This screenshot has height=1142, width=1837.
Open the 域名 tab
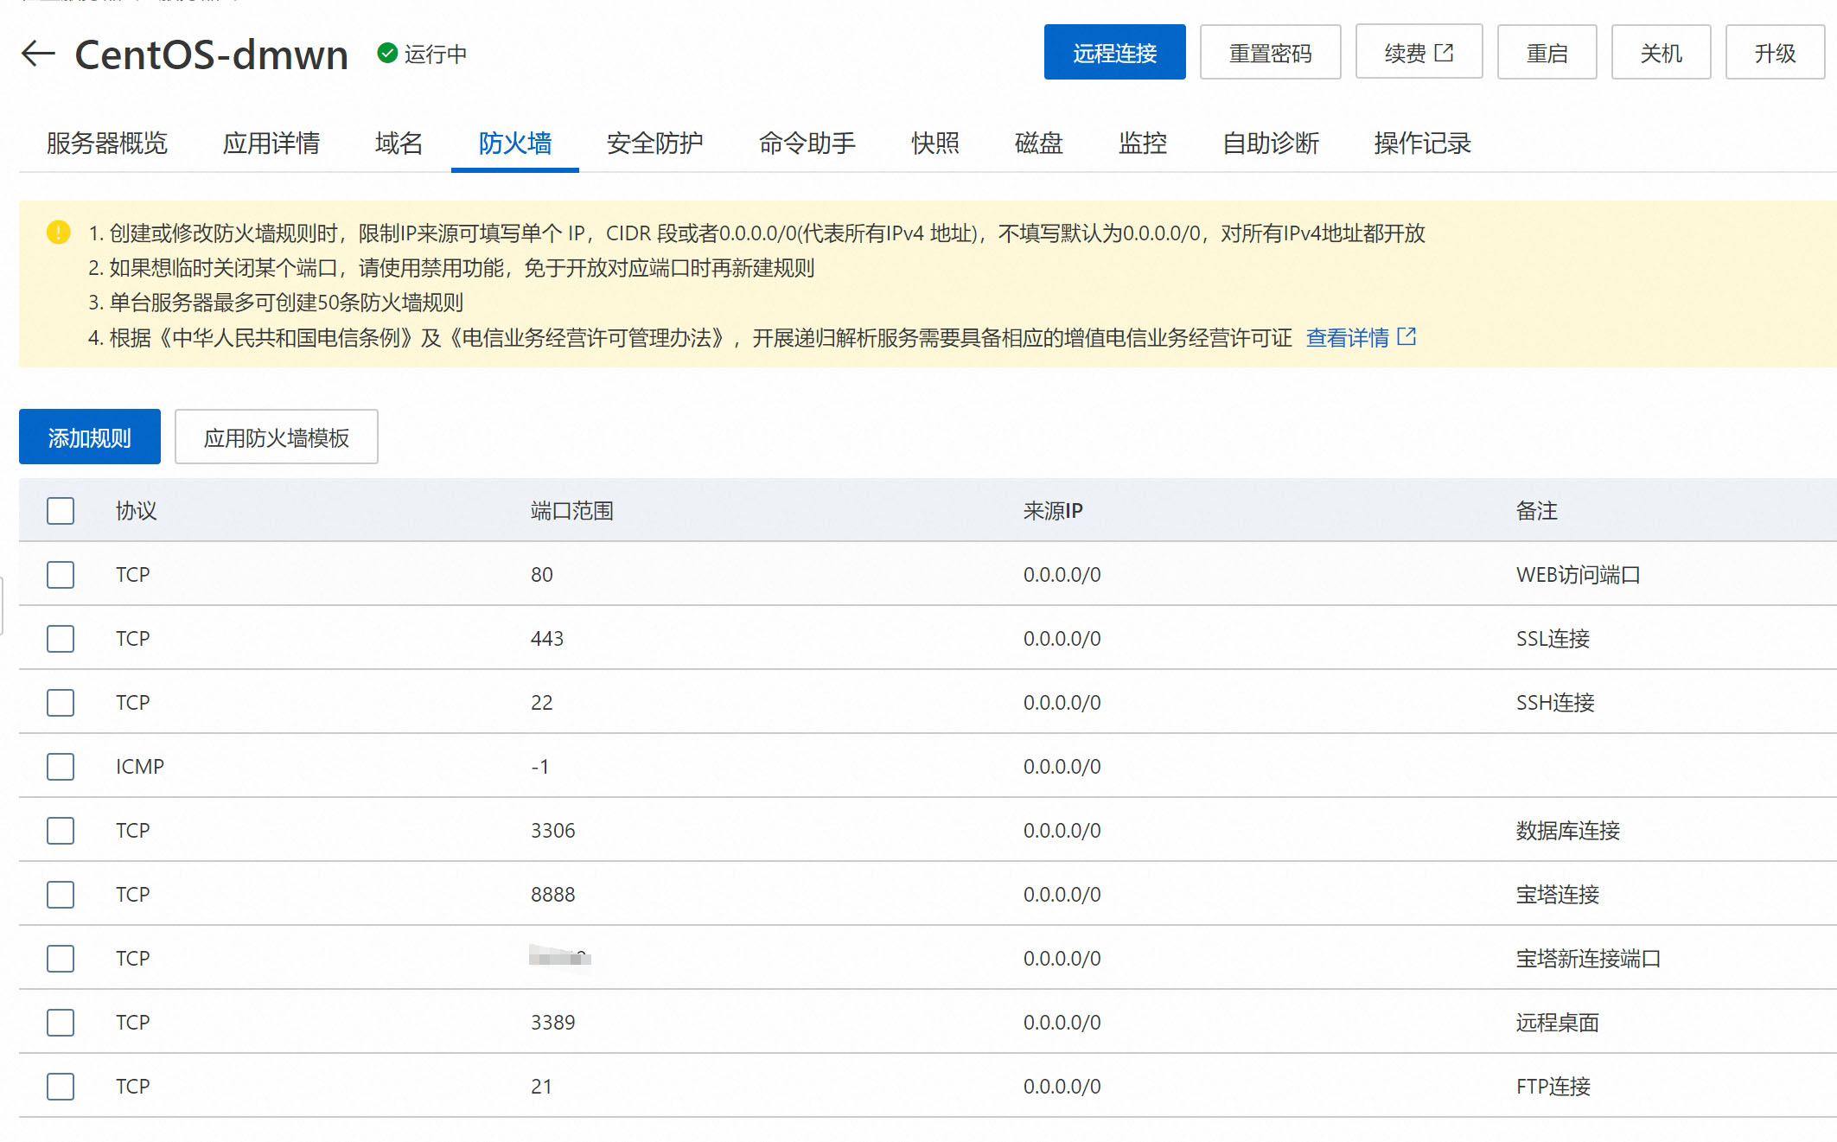[x=399, y=144]
